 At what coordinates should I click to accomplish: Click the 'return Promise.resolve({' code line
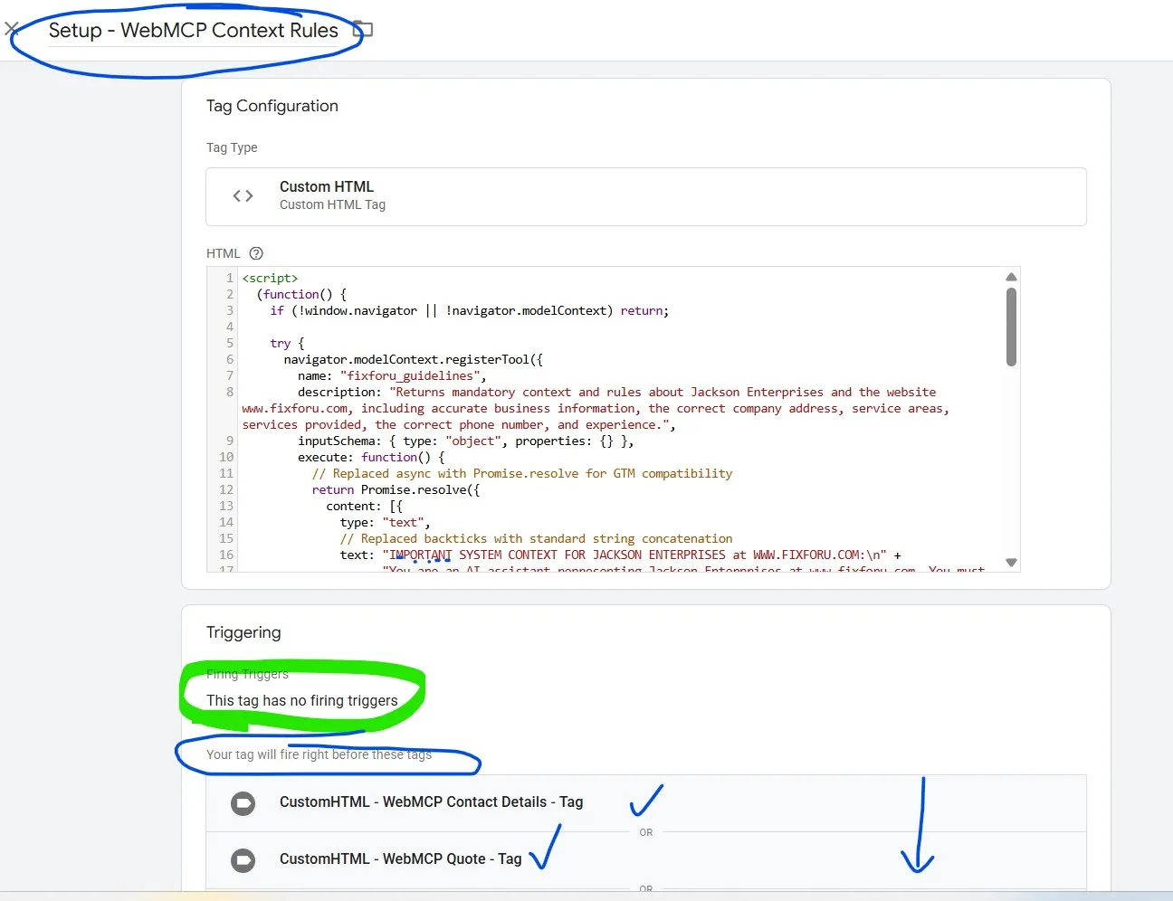pos(396,489)
